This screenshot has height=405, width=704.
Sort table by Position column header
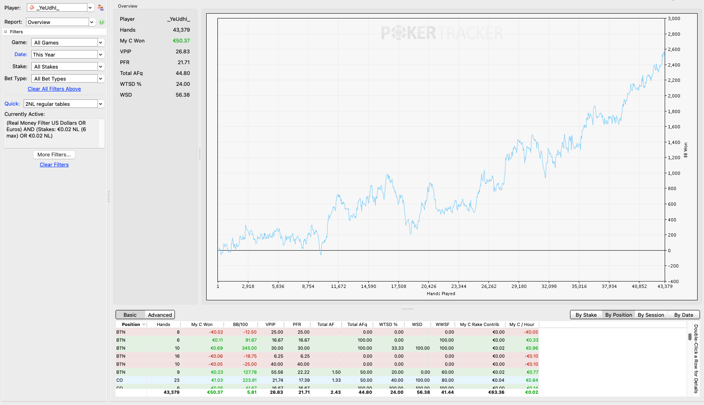(x=131, y=324)
